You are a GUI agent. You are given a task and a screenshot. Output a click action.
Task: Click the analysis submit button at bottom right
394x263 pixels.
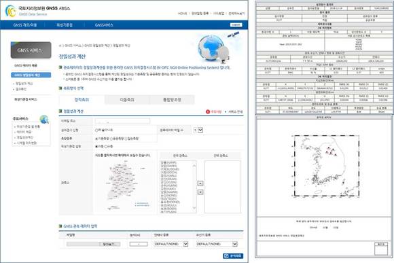[x=233, y=256]
